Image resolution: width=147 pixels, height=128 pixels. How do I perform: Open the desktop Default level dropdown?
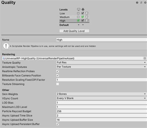click(x=78, y=25)
